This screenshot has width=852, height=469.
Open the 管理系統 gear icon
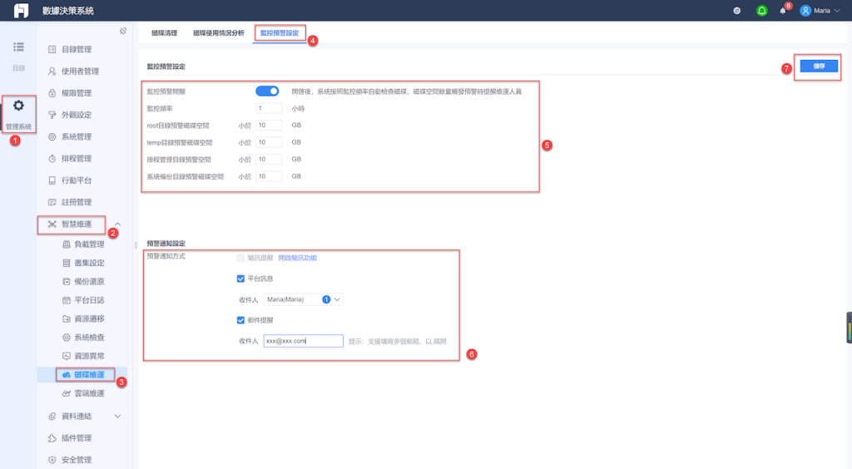(18, 106)
